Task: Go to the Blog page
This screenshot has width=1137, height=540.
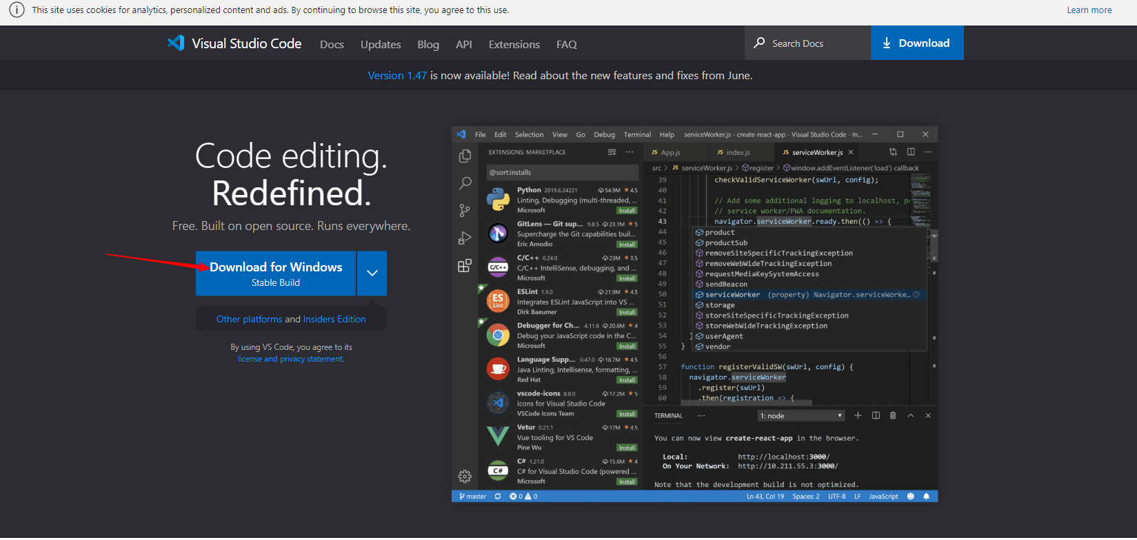Action: [428, 44]
